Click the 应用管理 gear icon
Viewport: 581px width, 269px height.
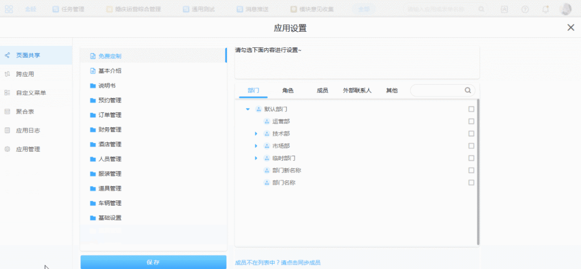tap(8, 149)
